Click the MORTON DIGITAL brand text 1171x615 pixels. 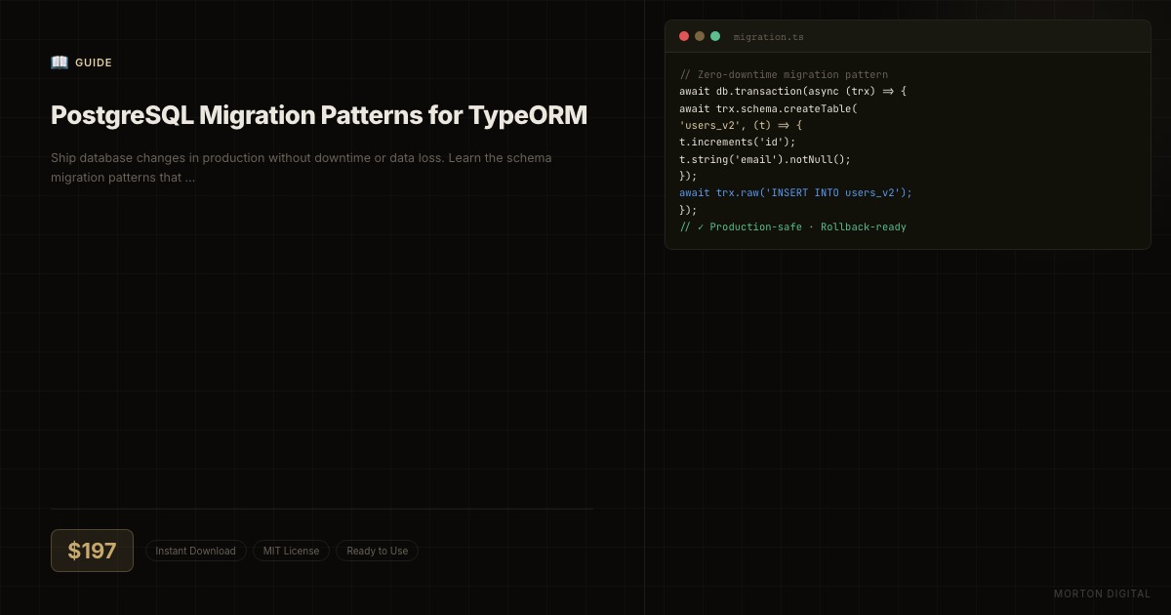point(1102,594)
